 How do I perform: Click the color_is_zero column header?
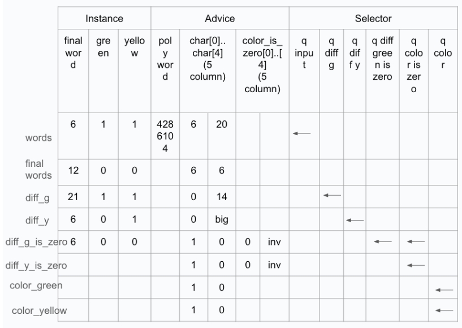(x=262, y=65)
